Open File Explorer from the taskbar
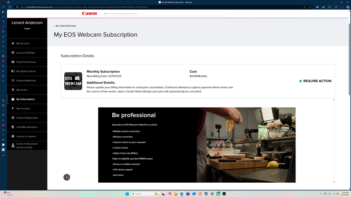Viewport: 351px width, 197px height. (x=176, y=193)
